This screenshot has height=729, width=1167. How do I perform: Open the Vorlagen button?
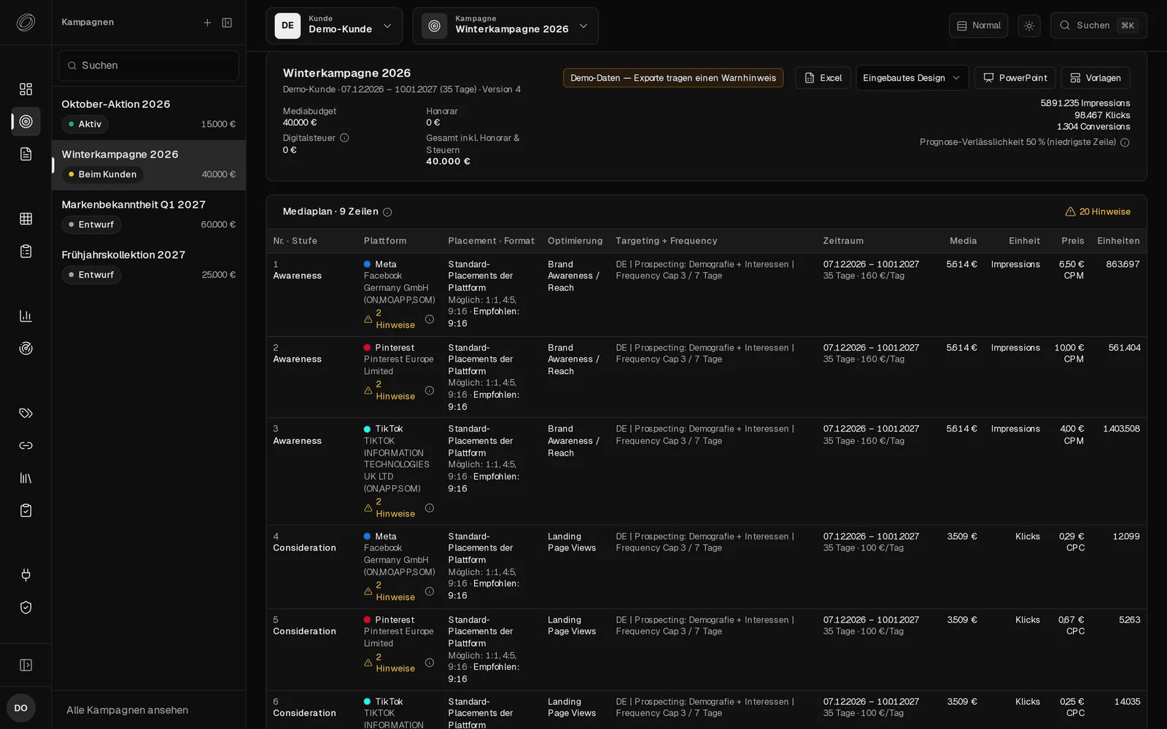1096,78
